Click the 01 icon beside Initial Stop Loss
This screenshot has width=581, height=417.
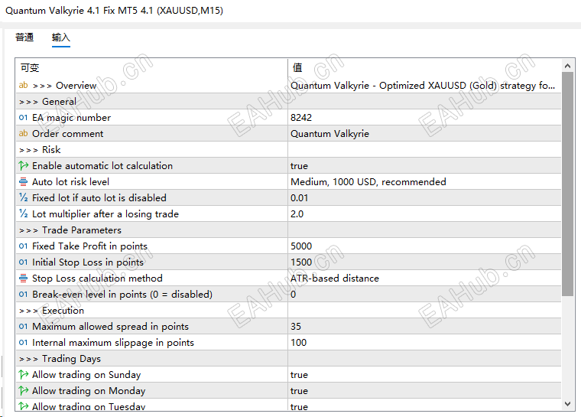point(24,262)
